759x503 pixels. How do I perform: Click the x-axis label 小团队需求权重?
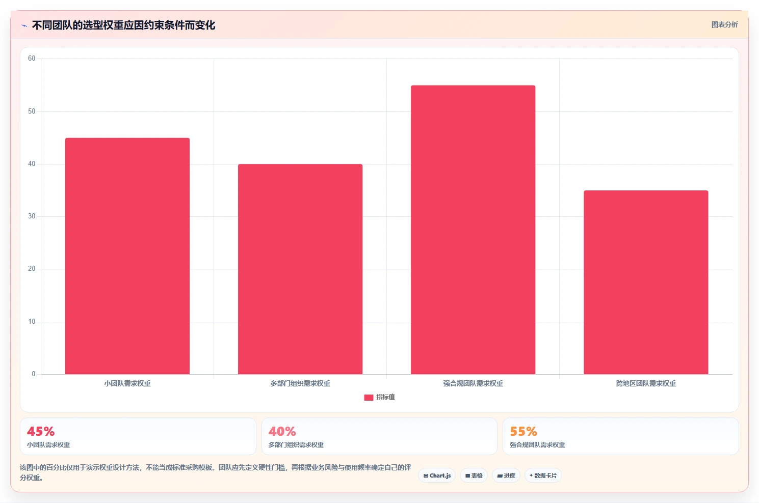coord(127,383)
